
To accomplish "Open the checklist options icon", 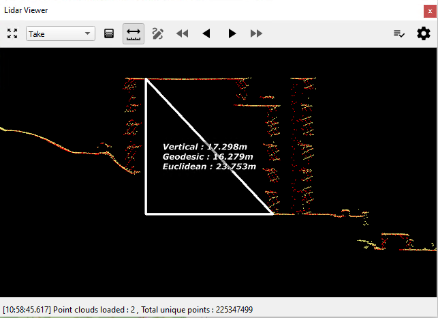I will (400, 33).
